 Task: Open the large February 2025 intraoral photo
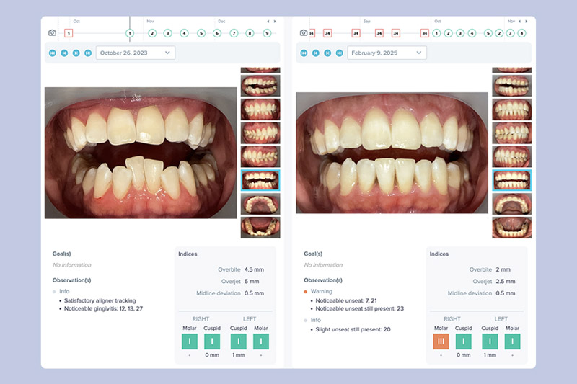392,153
